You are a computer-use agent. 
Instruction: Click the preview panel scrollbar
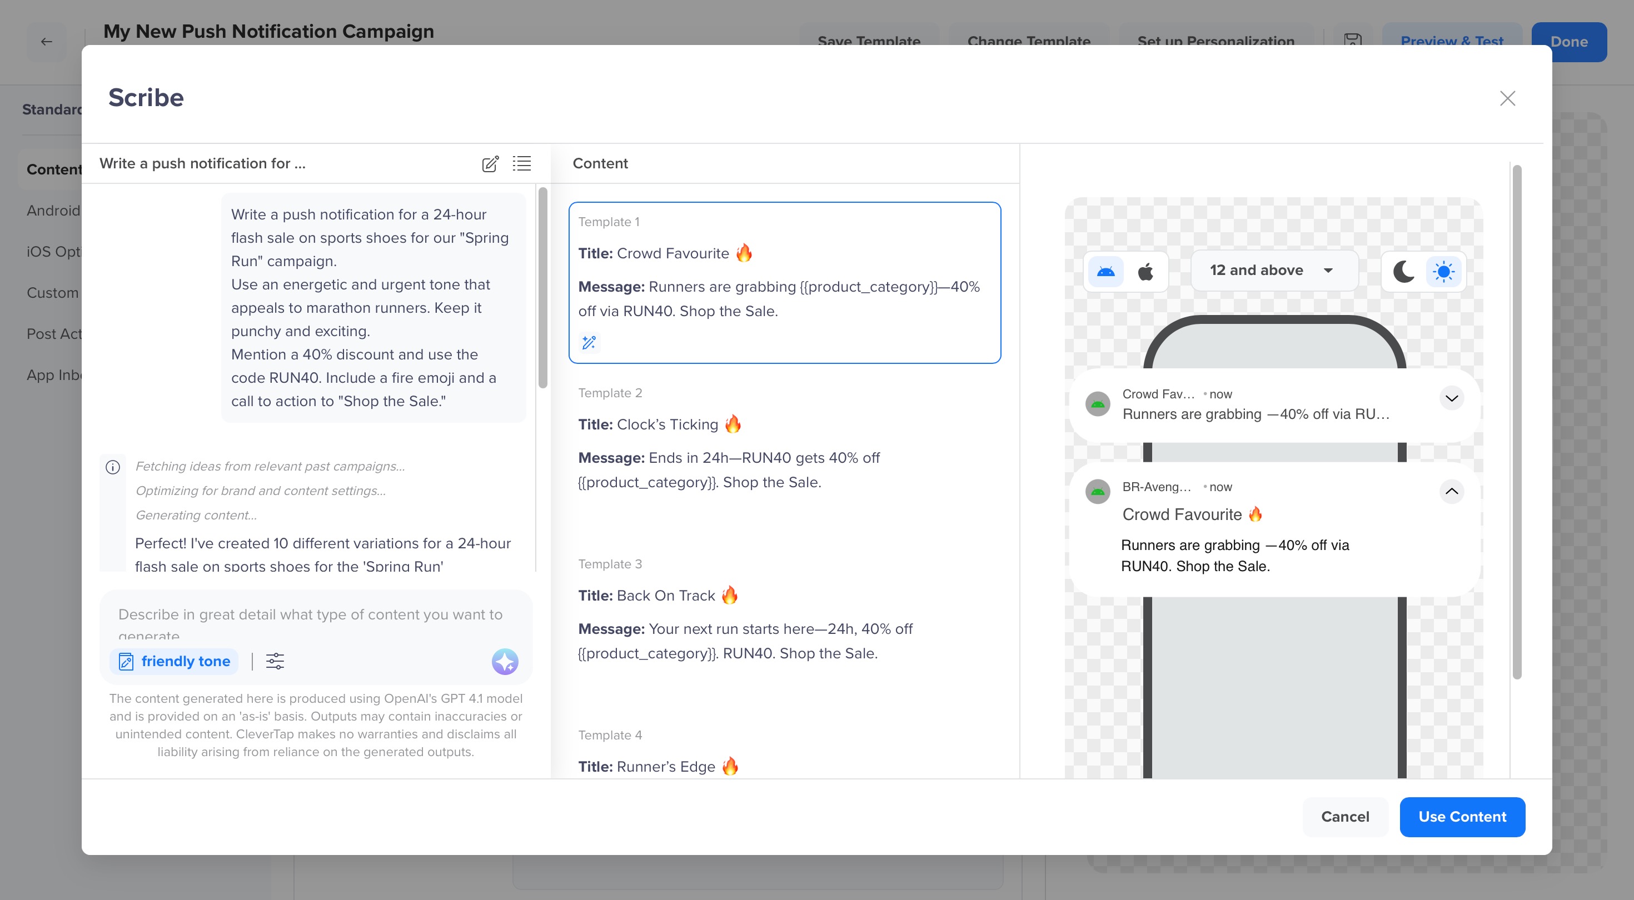(x=1517, y=422)
